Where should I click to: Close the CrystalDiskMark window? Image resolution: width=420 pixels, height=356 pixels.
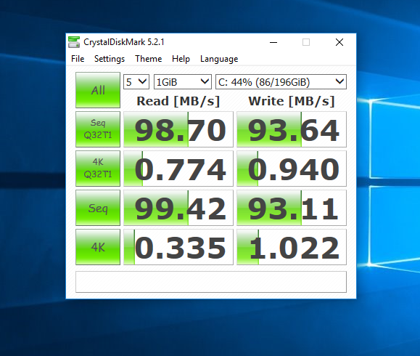tap(339, 42)
